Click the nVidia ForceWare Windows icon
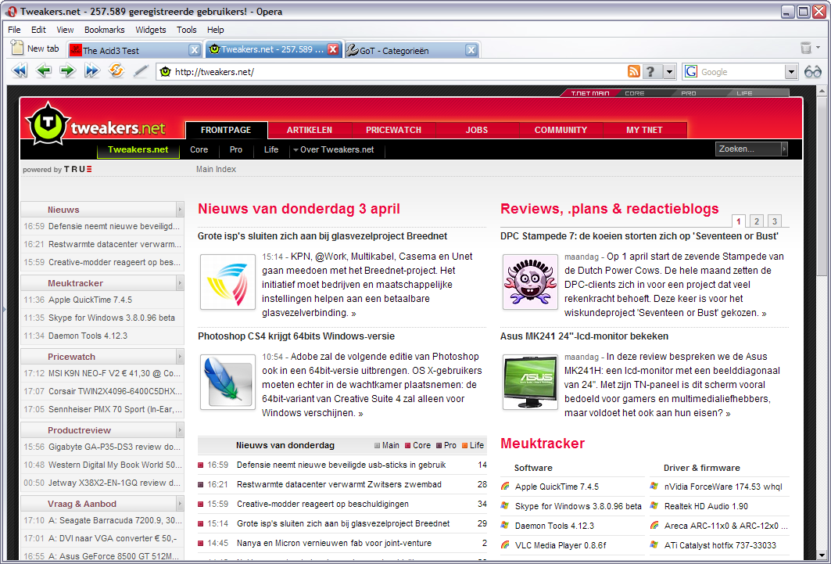The width and height of the screenshot is (831, 564). pyautogui.click(x=654, y=486)
